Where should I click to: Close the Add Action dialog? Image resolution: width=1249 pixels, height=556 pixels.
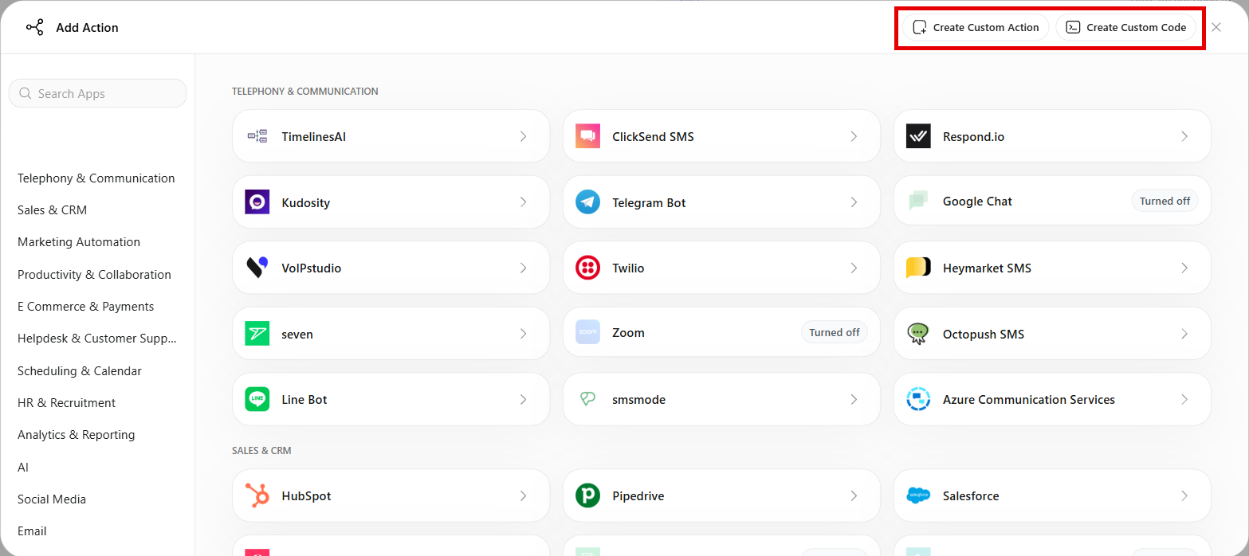coord(1216,27)
